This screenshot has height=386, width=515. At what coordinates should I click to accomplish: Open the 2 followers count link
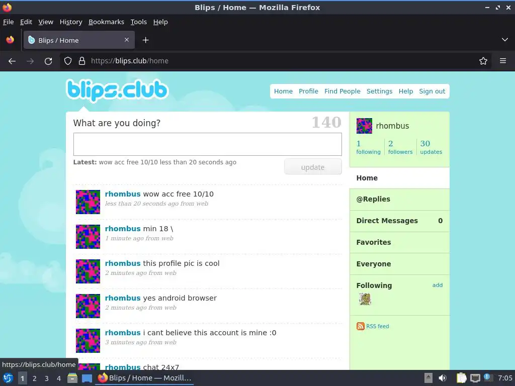click(x=400, y=147)
